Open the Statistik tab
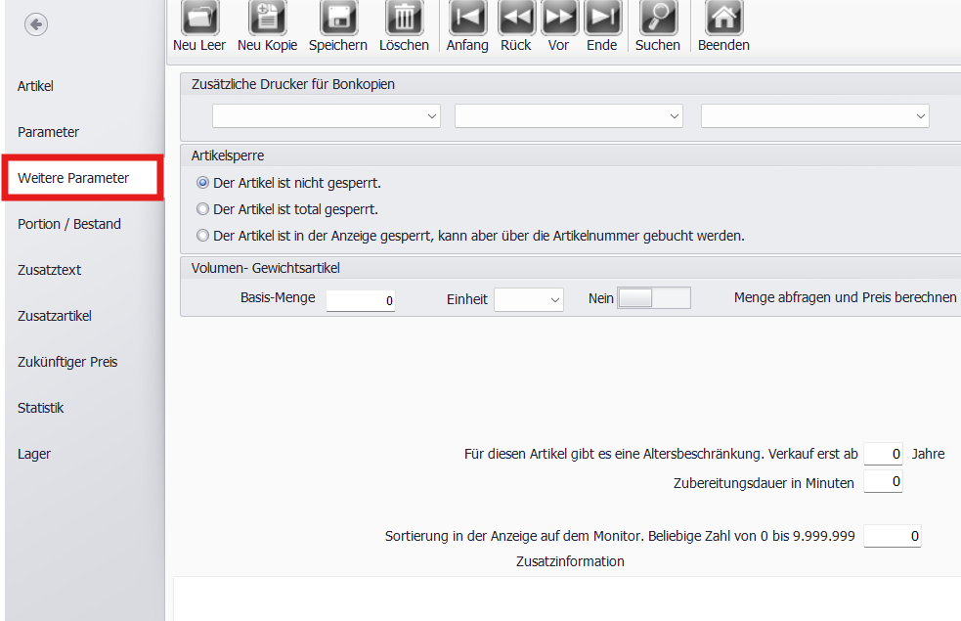Screen dimensions: 961x621 40,408
